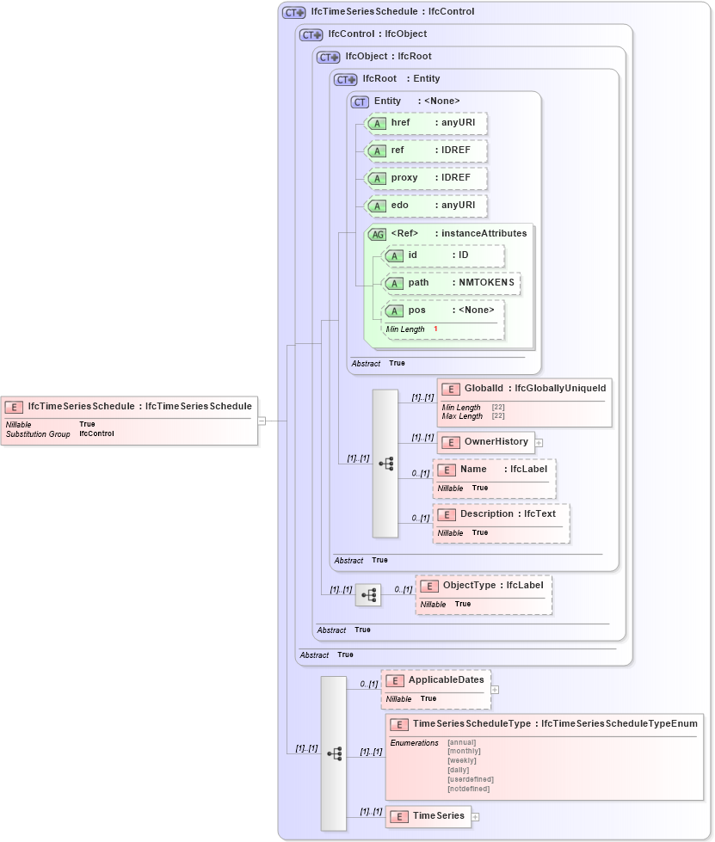
Task: Expand the ApplicableDates element plus sign
Action: [494, 688]
